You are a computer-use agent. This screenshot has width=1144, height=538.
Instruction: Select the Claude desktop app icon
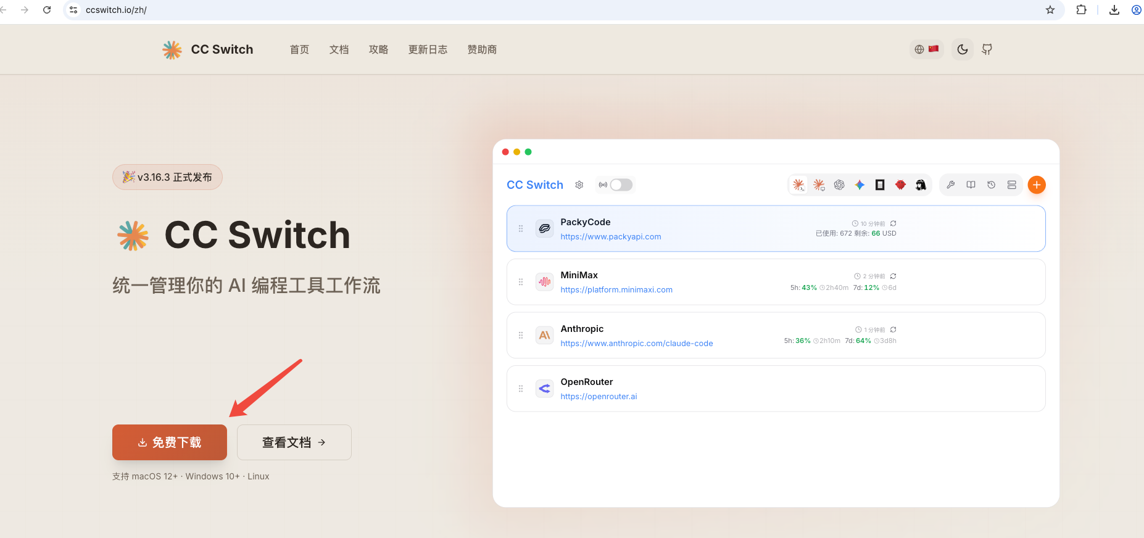point(819,184)
